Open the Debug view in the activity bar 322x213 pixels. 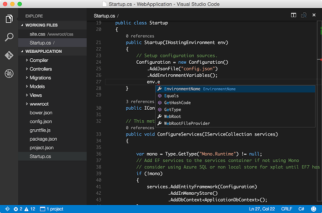pyautogui.click(x=9, y=73)
